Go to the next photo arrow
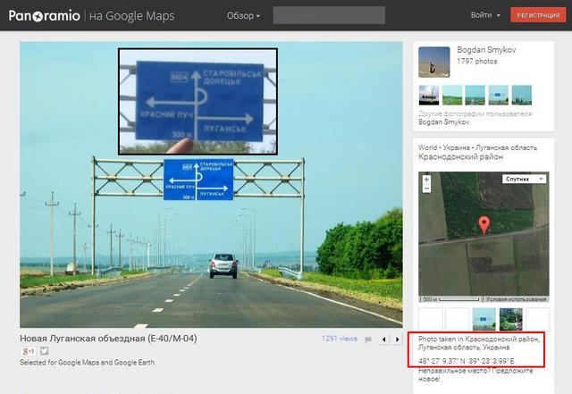The width and height of the screenshot is (572, 394). tap(397, 340)
